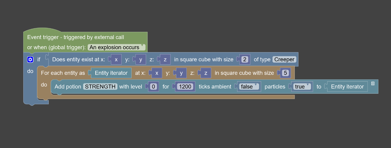Select Entity iterator in "For each entity as"
The image size is (391, 148).
[111, 73]
